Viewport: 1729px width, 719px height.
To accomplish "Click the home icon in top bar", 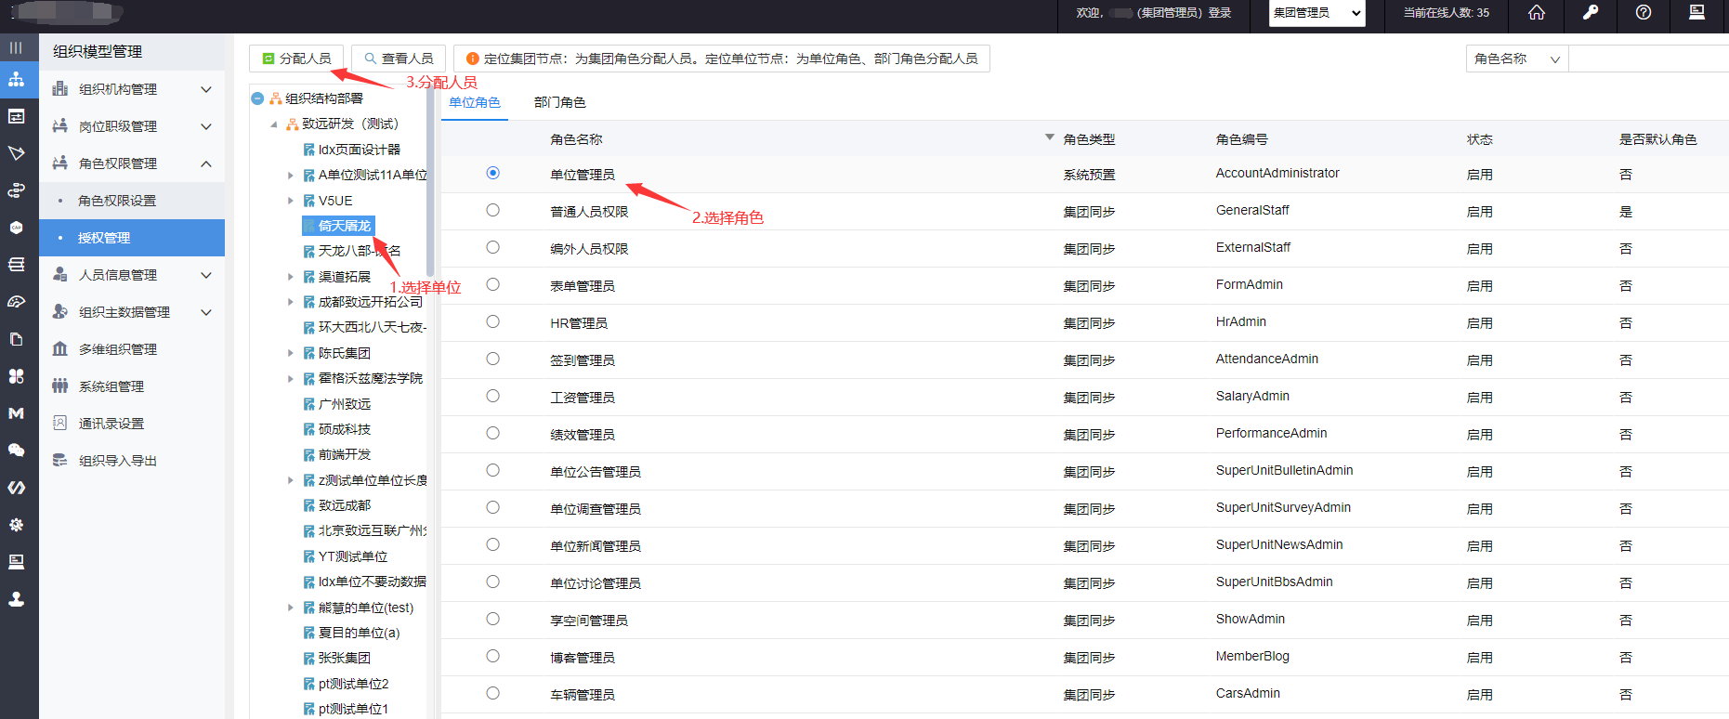I will click(x=1537, y=13).
